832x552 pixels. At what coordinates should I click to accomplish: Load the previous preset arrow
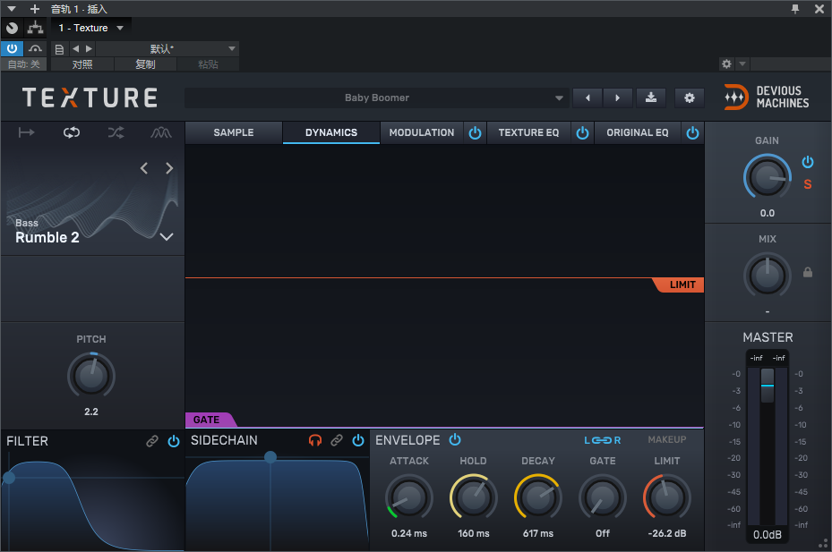(588, 98)
